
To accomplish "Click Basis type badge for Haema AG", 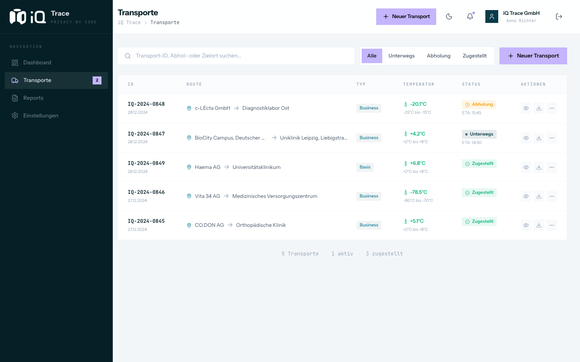I will [365, 167].
